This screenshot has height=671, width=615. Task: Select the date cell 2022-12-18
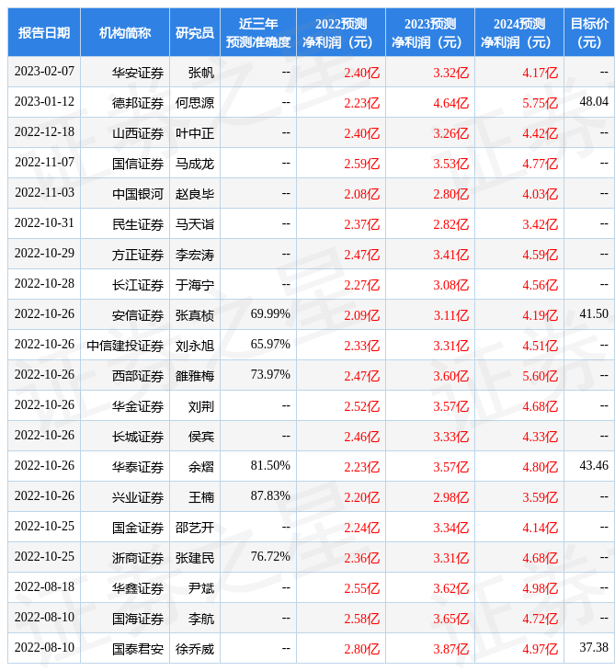[x=44, y=131]
